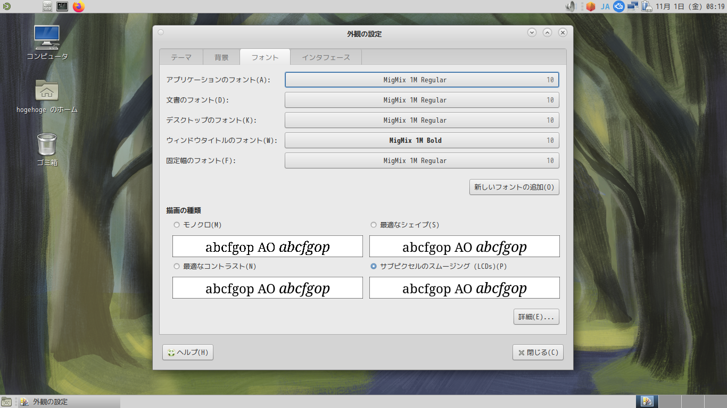Open the 固定幅のフォント font chooser
727x408 pixels.
pos(422,160)
